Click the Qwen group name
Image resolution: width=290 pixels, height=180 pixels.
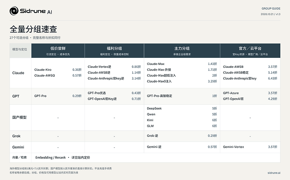coord(151,114)
